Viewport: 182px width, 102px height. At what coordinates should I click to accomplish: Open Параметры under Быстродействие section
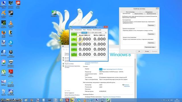[151, 25]
